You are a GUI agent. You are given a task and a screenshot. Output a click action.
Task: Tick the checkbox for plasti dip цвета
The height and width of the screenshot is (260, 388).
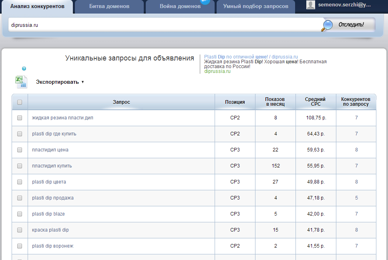[20, 182]
